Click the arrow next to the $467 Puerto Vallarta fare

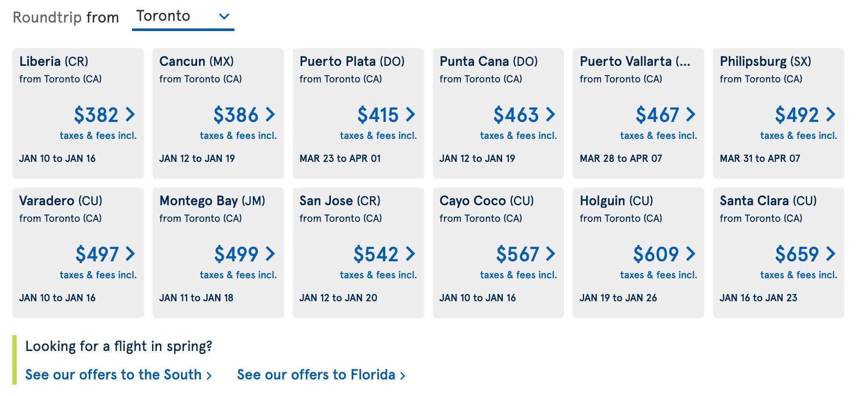click(691, 114)
